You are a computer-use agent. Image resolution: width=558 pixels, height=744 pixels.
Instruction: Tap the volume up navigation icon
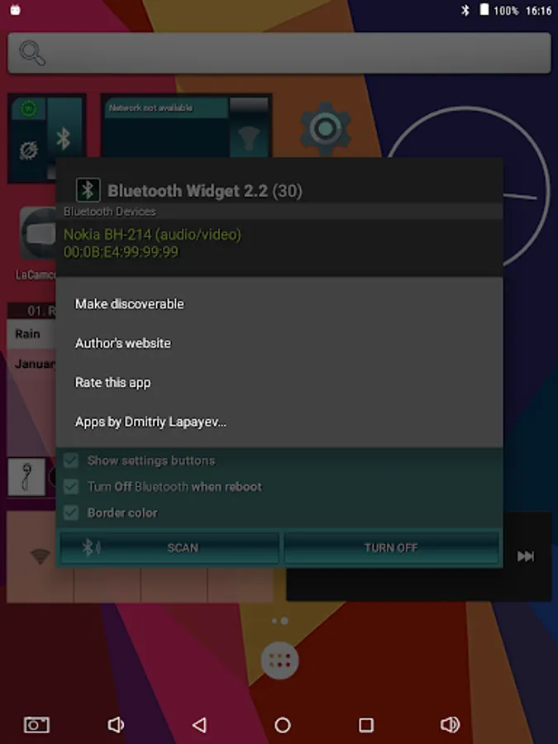pyautogui.click(x=450, y=724)
